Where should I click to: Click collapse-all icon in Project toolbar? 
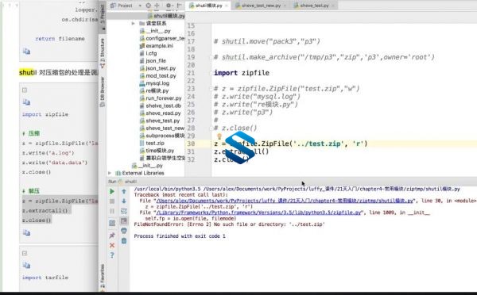pyautogui.click(x=157, y=6)
